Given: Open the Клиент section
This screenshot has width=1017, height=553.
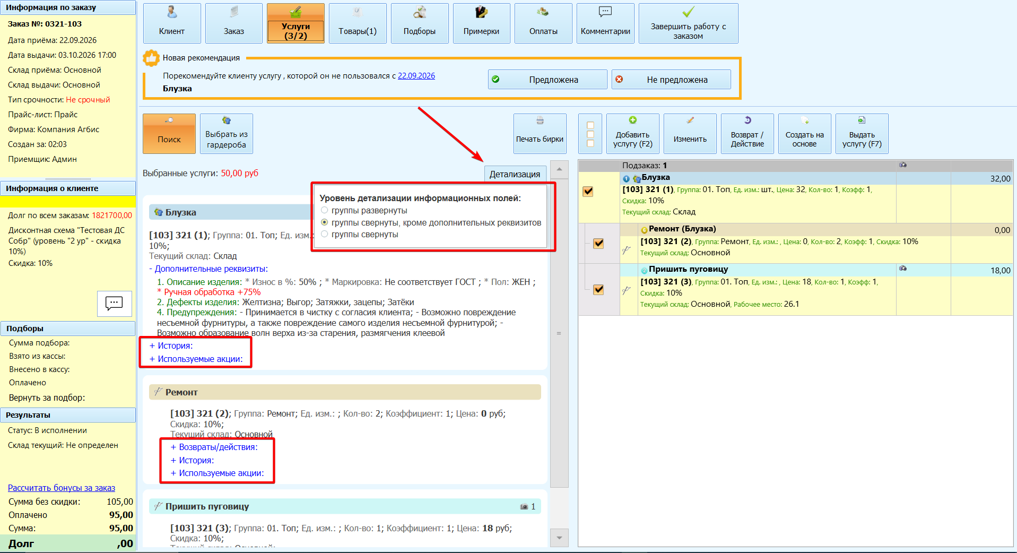Looking at the screenshot, I should click(172, 23).
